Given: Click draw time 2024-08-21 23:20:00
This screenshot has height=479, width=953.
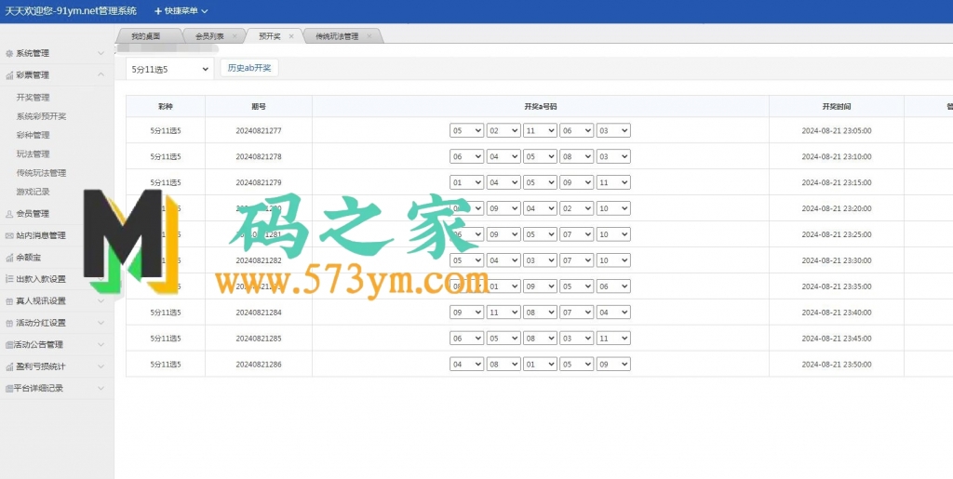Looking at the screenshot, I should coord(837,208).
